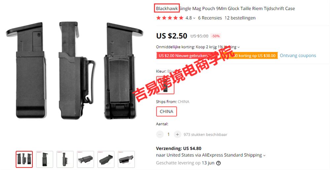Click the five-star rating icons
The image size is (330, 170).
[x=170, y=18]
